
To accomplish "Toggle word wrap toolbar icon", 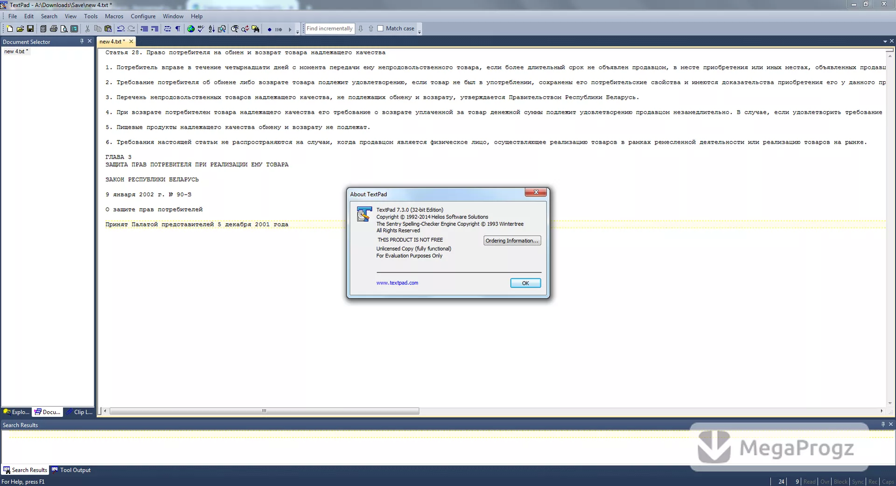I will 168,29.
